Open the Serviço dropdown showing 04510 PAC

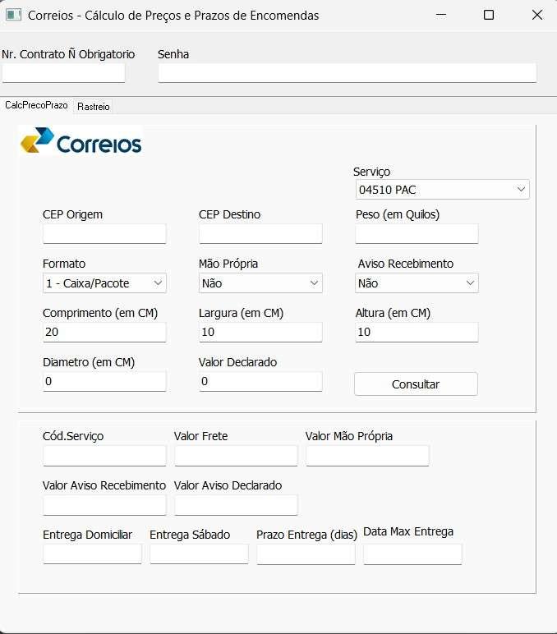443,189
